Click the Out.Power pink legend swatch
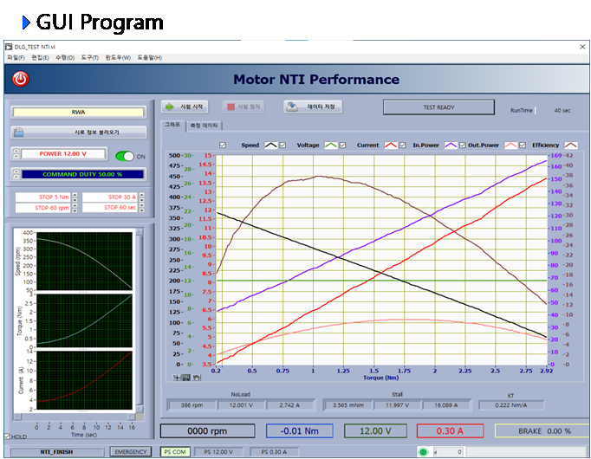The width and height of the screenshot is (591, 459). point(510,145)
